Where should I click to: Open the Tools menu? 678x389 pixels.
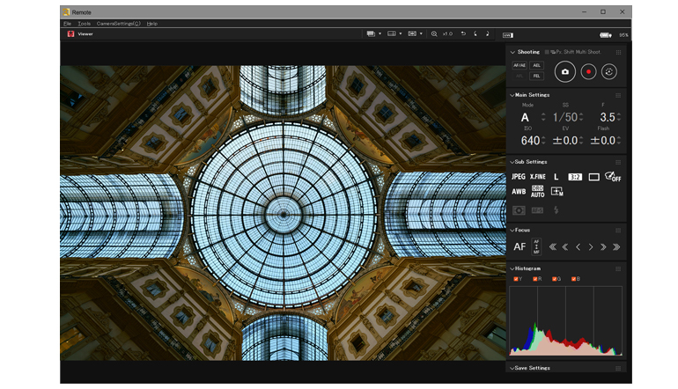(84, 23)
